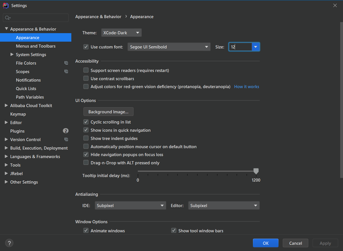Open the font Size dropdown arrow
The image size is (343, 251).
(256, 47)
